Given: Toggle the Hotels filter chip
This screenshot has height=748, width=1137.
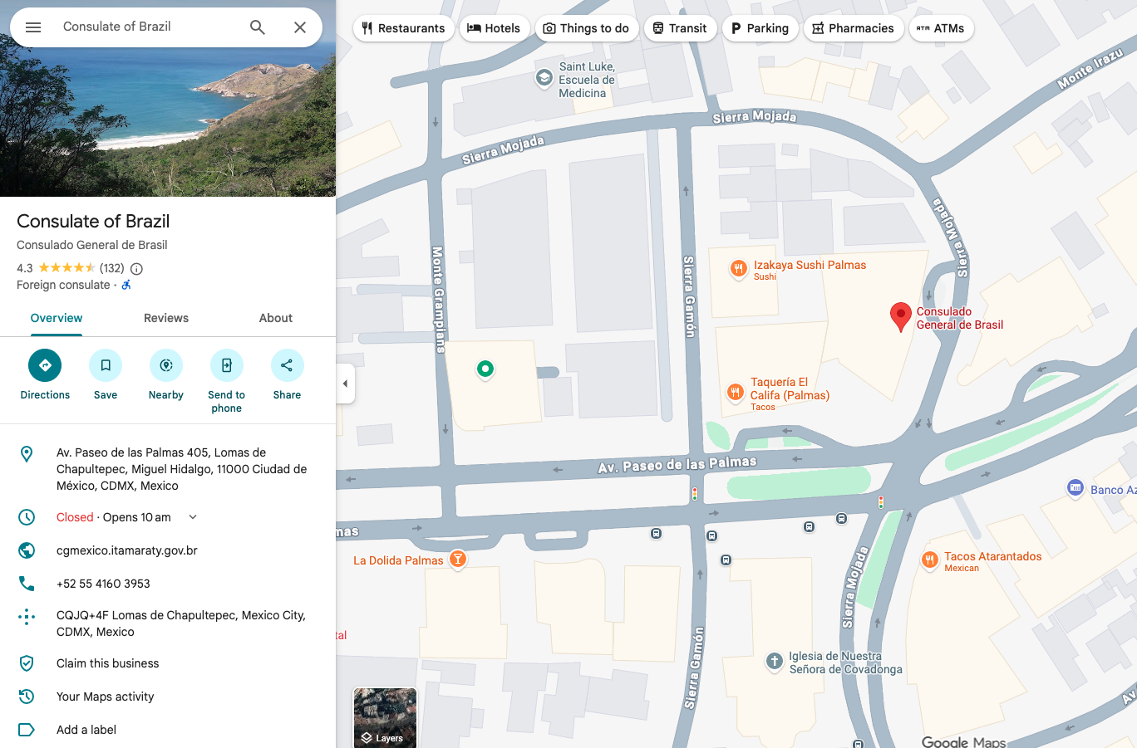Looking at the screenshot, I should [494, 28].
